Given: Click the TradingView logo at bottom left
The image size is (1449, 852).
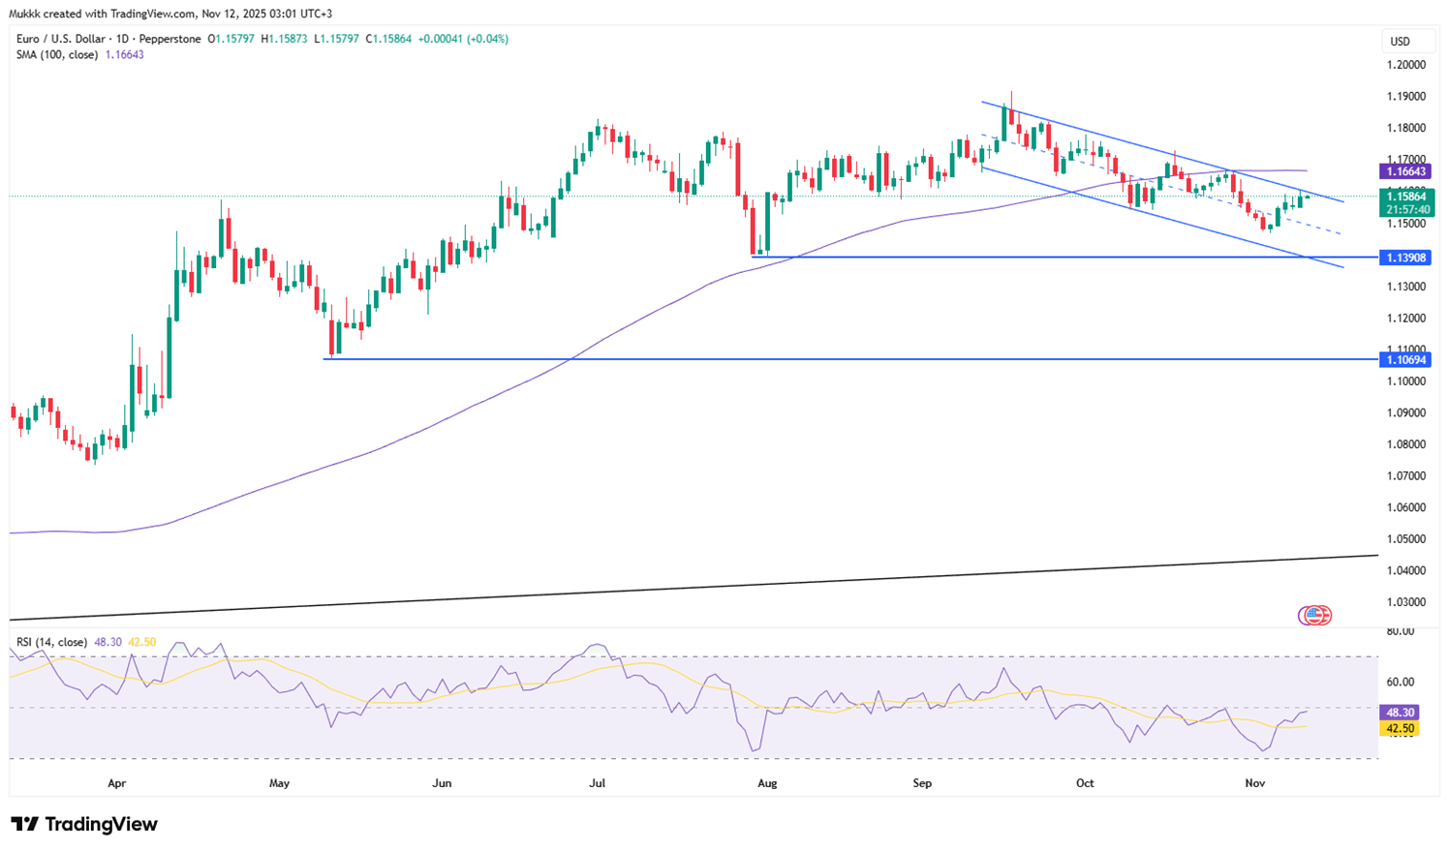Looking at the screenshot, I should [84, 824].
